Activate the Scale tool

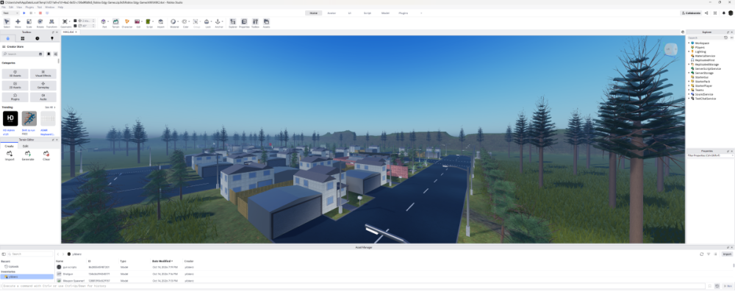(29, 23)
